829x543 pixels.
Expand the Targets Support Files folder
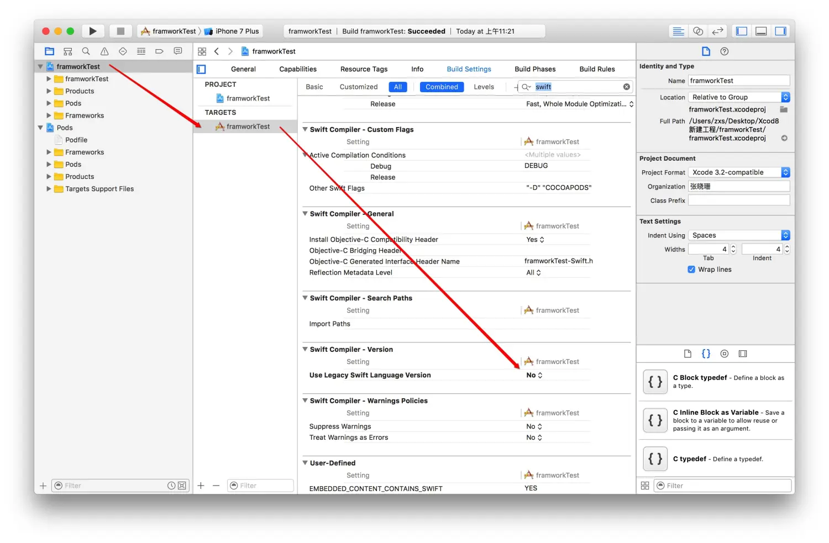tap(49, 189)
